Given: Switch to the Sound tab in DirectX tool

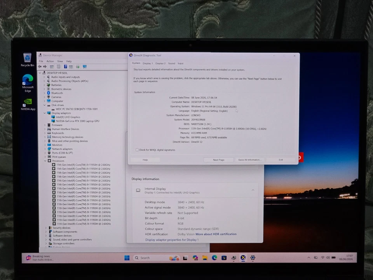Looking at the screenshot, I should coord(171,63).
